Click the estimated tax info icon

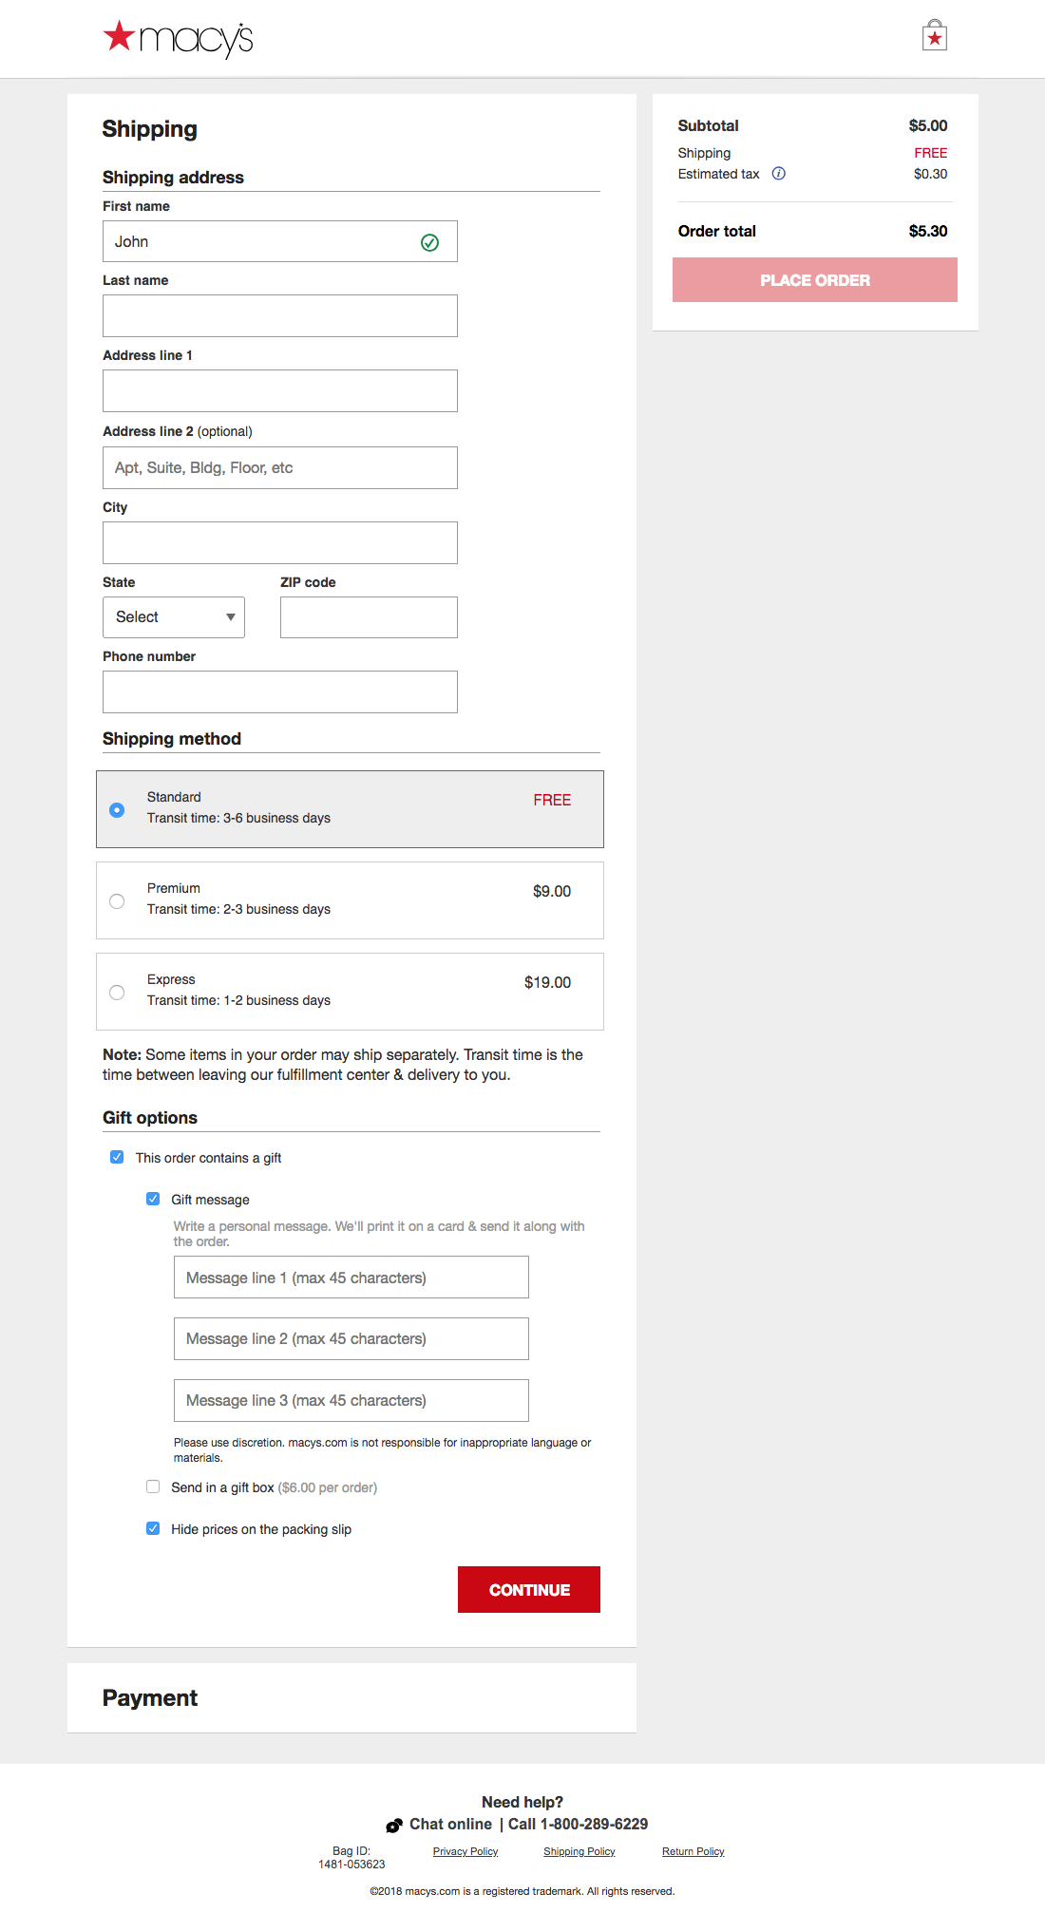(x=779, y=174)
